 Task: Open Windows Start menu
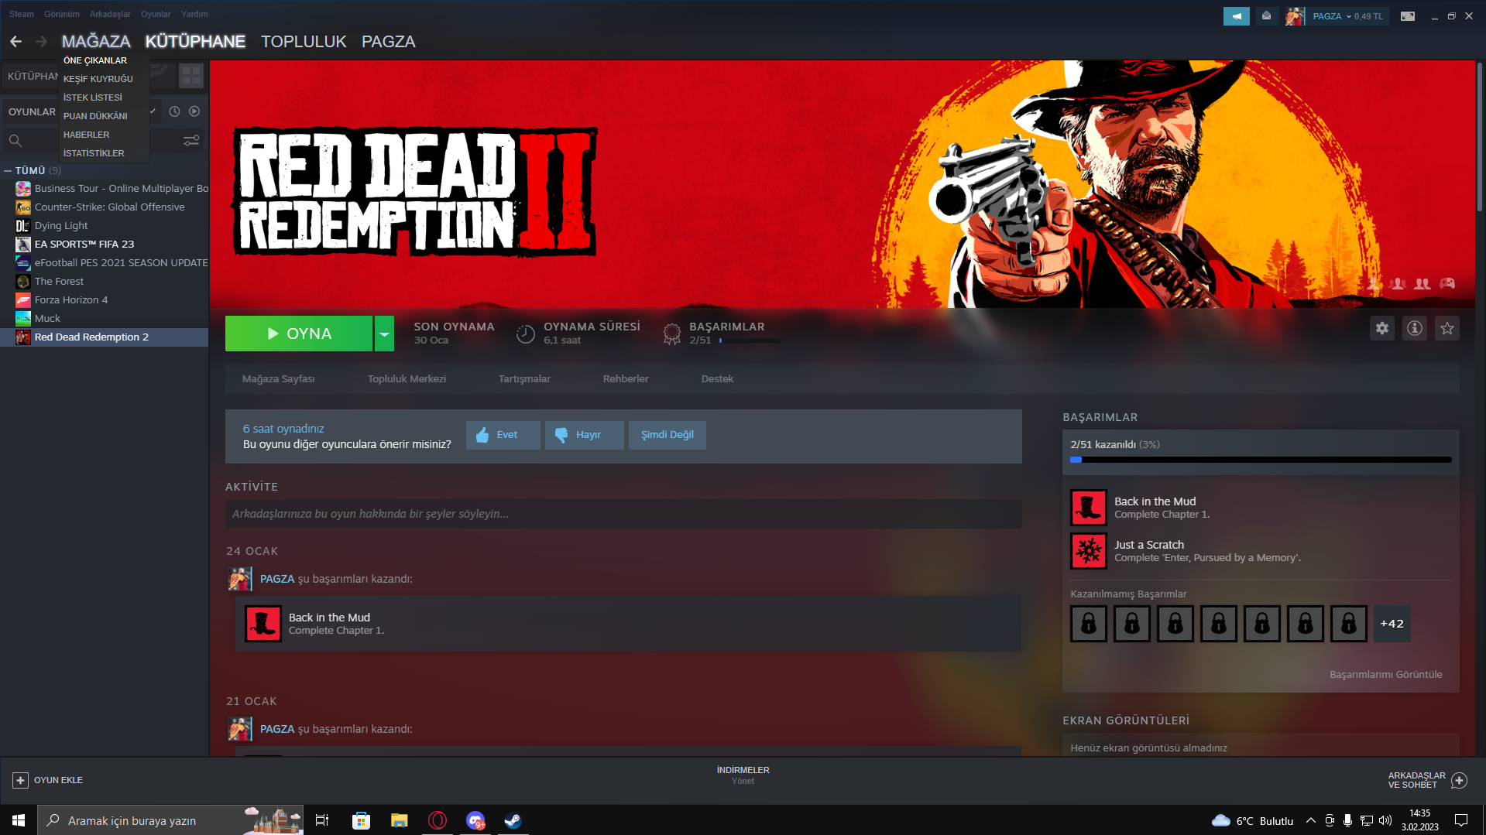(19, 820)
